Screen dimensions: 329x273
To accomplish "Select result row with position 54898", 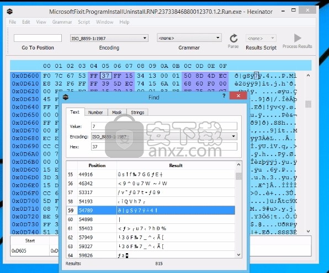I will (x=151, y=220).
